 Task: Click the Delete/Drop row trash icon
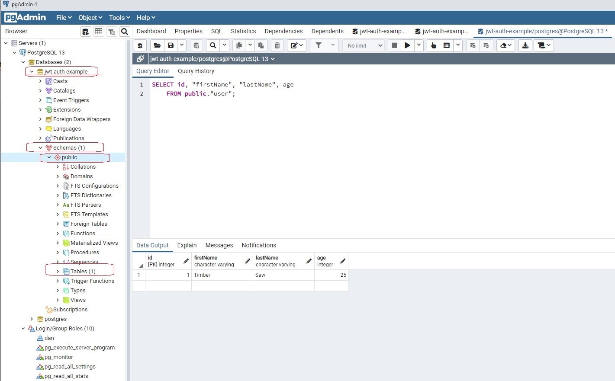[x=277, y=45]
